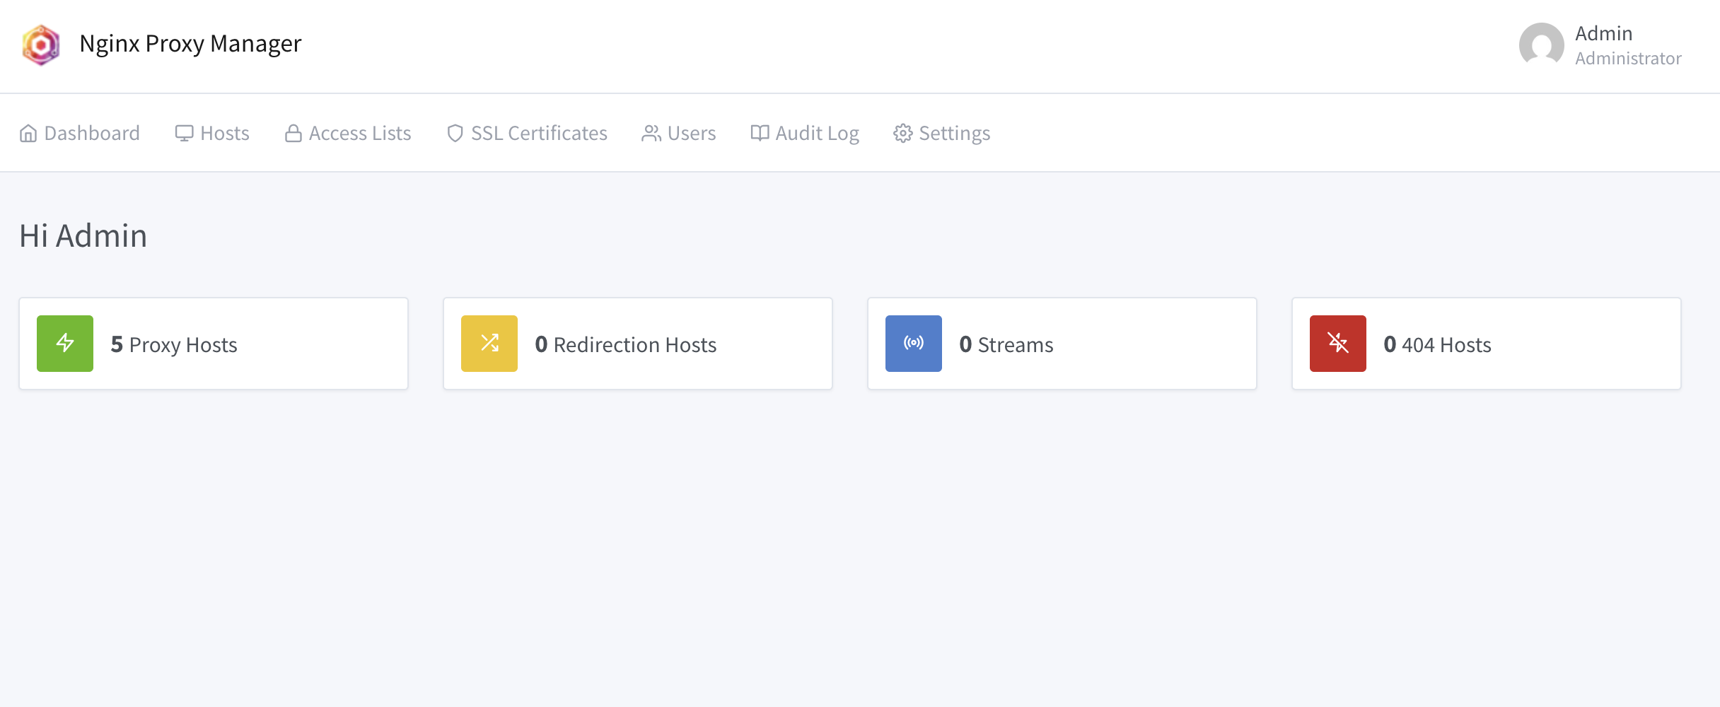The image size is (1720, 707).
Task: Click the Nginx Proxy Manager logo icon
Action: [x=40, y=45]
